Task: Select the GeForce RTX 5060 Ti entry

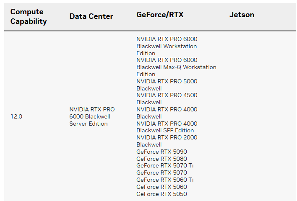Action: click(165, 180)
